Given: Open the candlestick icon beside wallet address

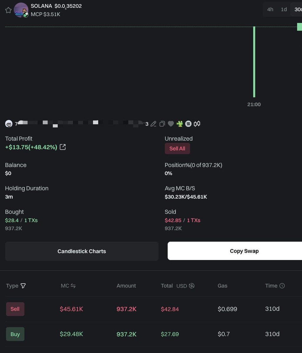Looking at the screenshot, I should 197,124.
